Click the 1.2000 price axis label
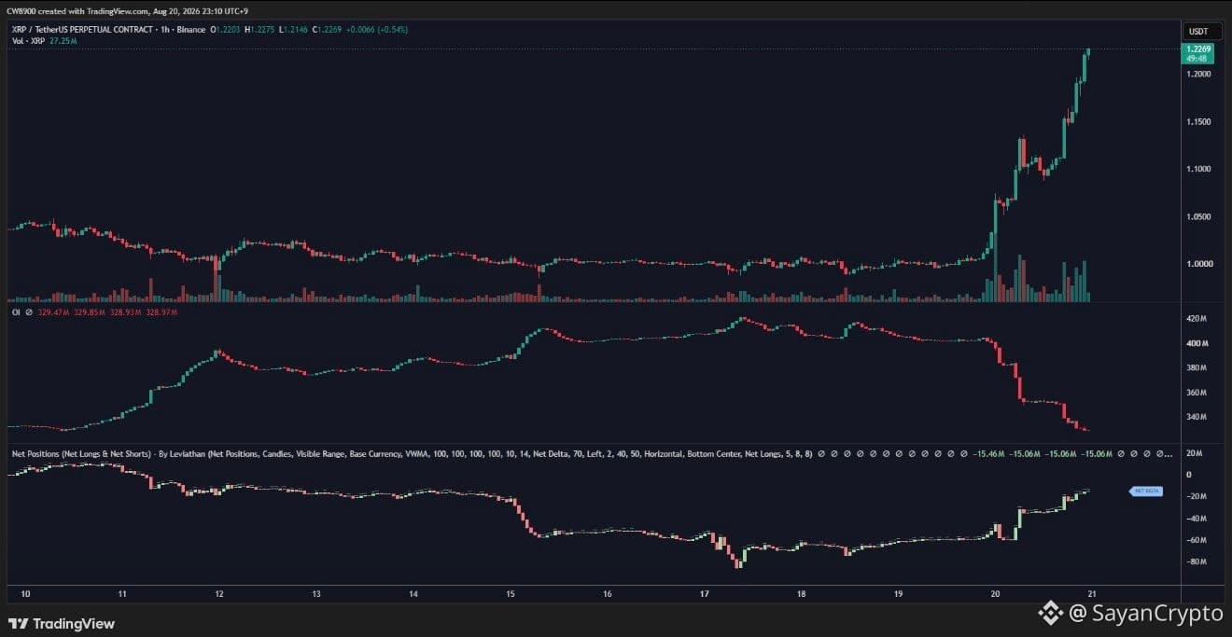 pyautogui.click(x=1198, y=74)
